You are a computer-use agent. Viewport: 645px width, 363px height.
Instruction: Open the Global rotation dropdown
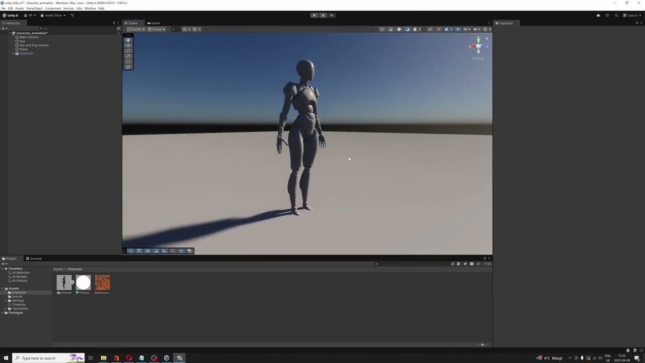[x=157, y=29]
